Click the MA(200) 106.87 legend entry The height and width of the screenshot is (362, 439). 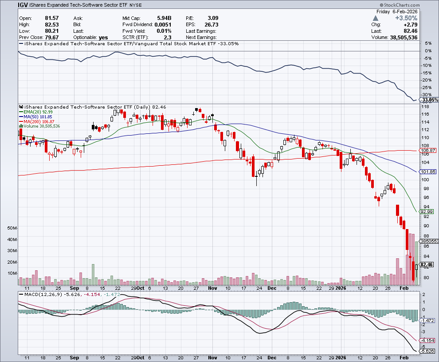[37, 122]
